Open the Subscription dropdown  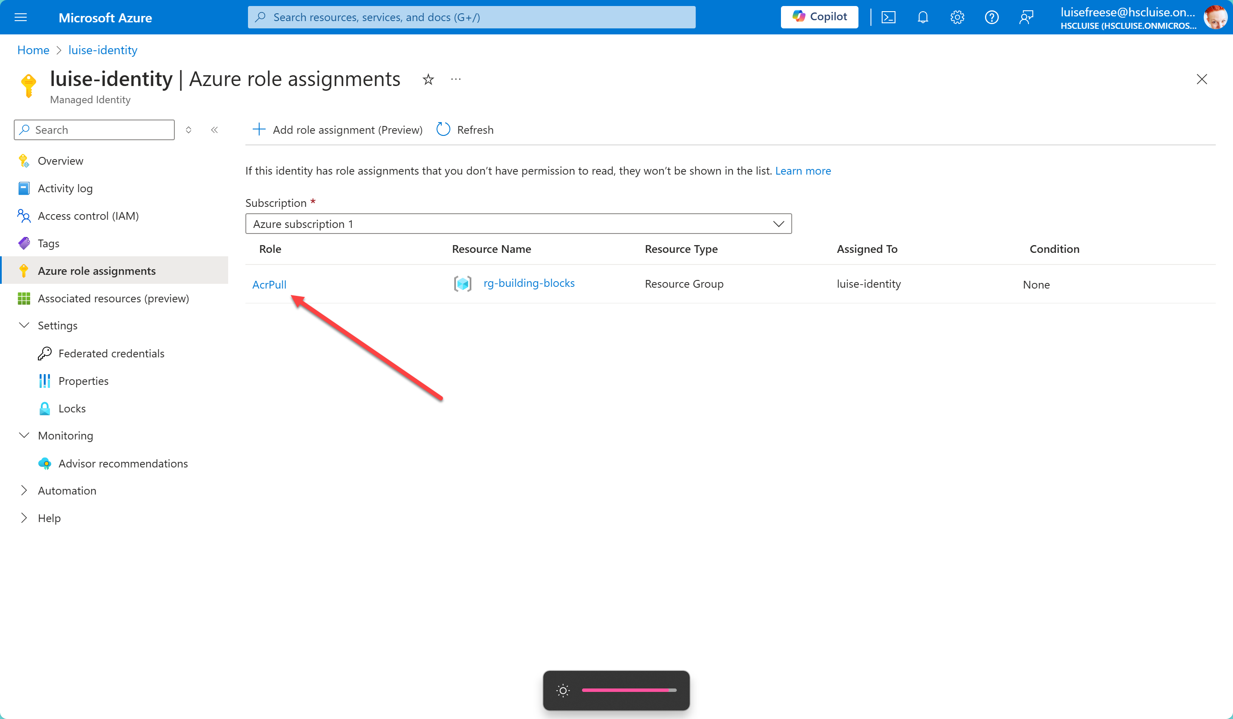tap(518, 224)
